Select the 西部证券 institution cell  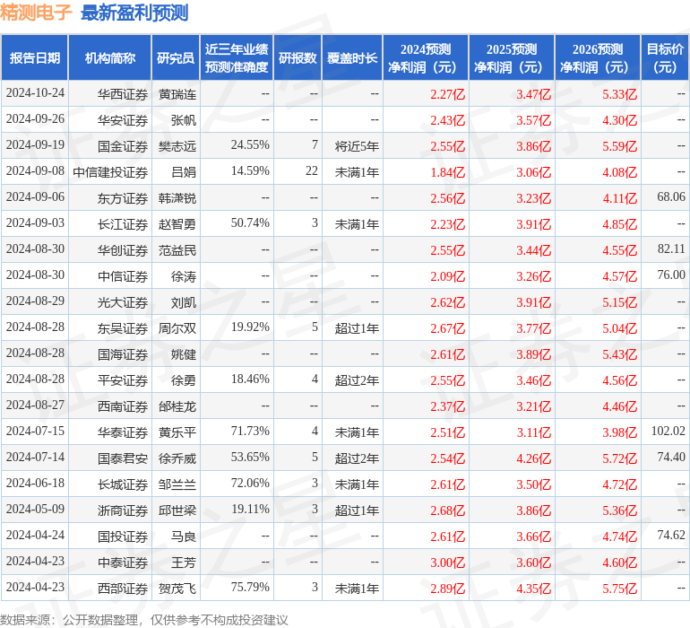tap(110, 588)
